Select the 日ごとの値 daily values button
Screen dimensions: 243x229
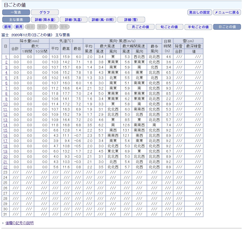coord(227,27)
